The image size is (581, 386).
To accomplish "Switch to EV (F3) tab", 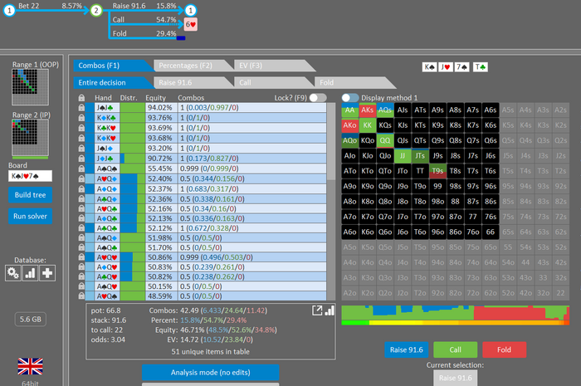I will [x=273, y=66].
